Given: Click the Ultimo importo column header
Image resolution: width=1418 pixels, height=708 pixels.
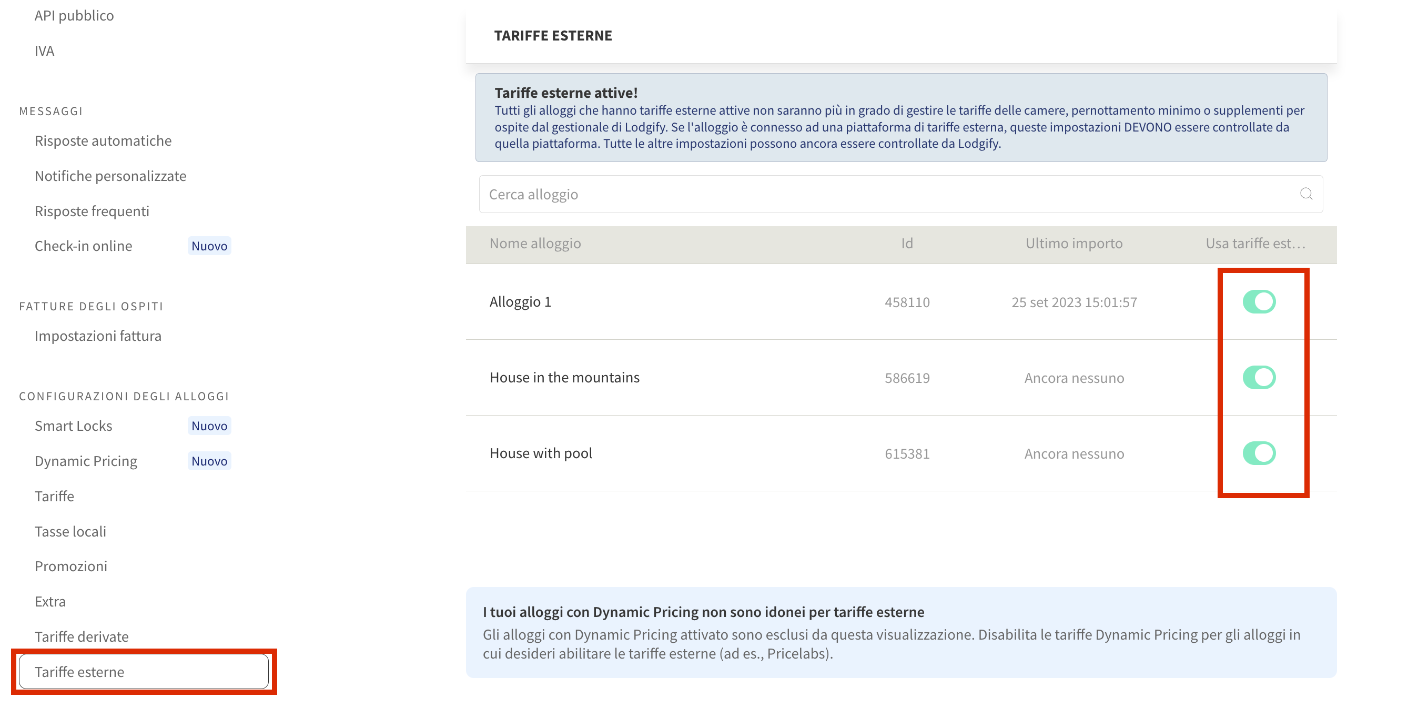Looking at the screenshot, I should coord(1073,244).
